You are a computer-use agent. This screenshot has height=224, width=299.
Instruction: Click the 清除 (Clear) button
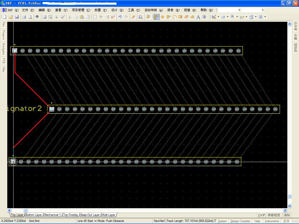pos(287,215)
